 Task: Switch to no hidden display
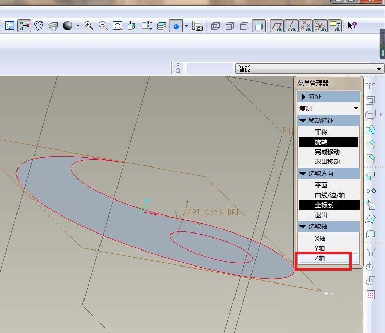point(244,26)
